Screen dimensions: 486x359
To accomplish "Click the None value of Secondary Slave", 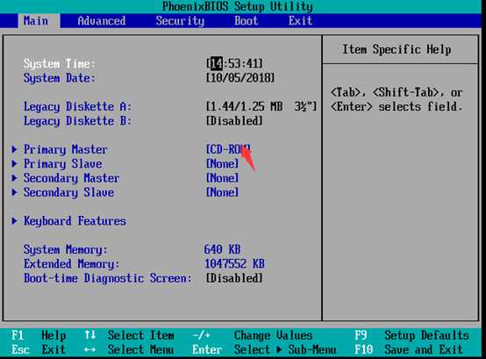I will 223,192.
